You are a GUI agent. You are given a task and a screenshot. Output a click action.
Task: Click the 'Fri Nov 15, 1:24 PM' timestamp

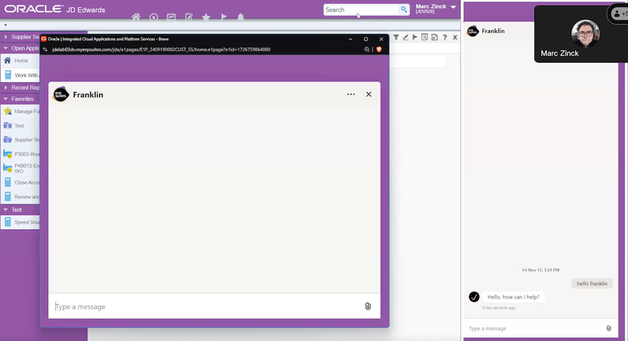coord(541,270)
